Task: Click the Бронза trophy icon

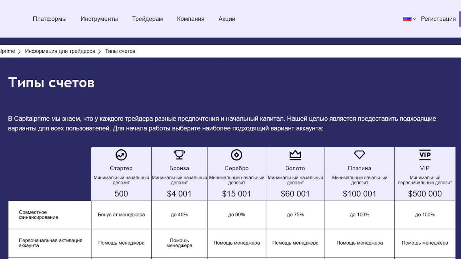Action: click(179, 155)
